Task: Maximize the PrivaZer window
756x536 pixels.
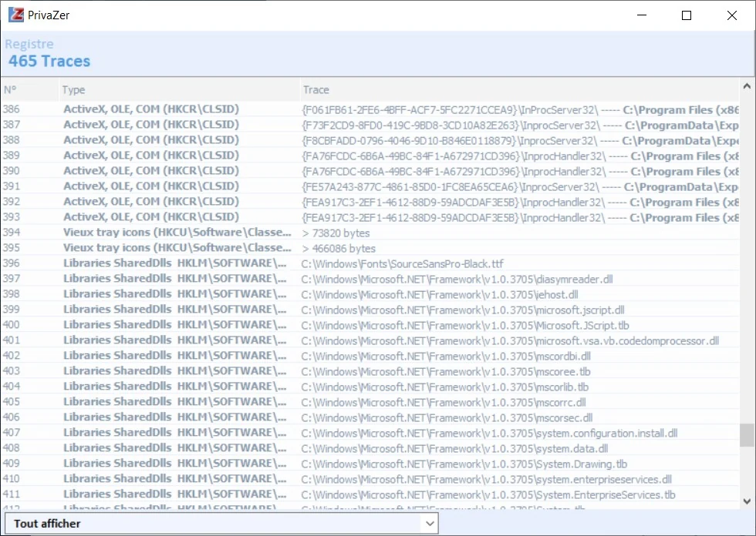Action: click(687, 15)
